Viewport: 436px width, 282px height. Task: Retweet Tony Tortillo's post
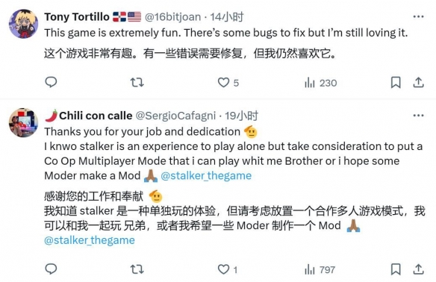click(x=137, y=82)
